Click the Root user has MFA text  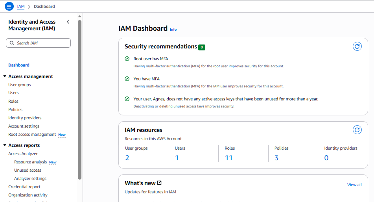point(151,59)
